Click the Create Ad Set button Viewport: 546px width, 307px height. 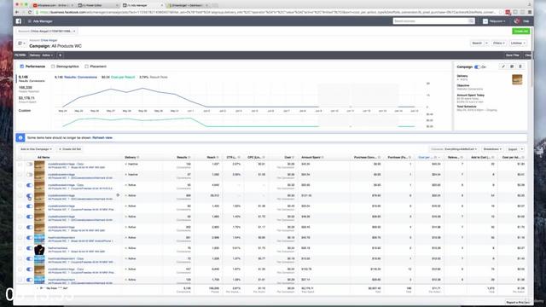click(70, 149)
